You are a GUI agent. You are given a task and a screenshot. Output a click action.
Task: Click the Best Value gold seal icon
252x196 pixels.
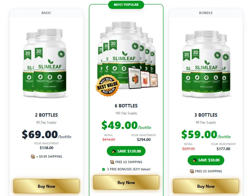[x=108, y=86]
